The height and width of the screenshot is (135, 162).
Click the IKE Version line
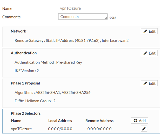click(x=27, y=70)
